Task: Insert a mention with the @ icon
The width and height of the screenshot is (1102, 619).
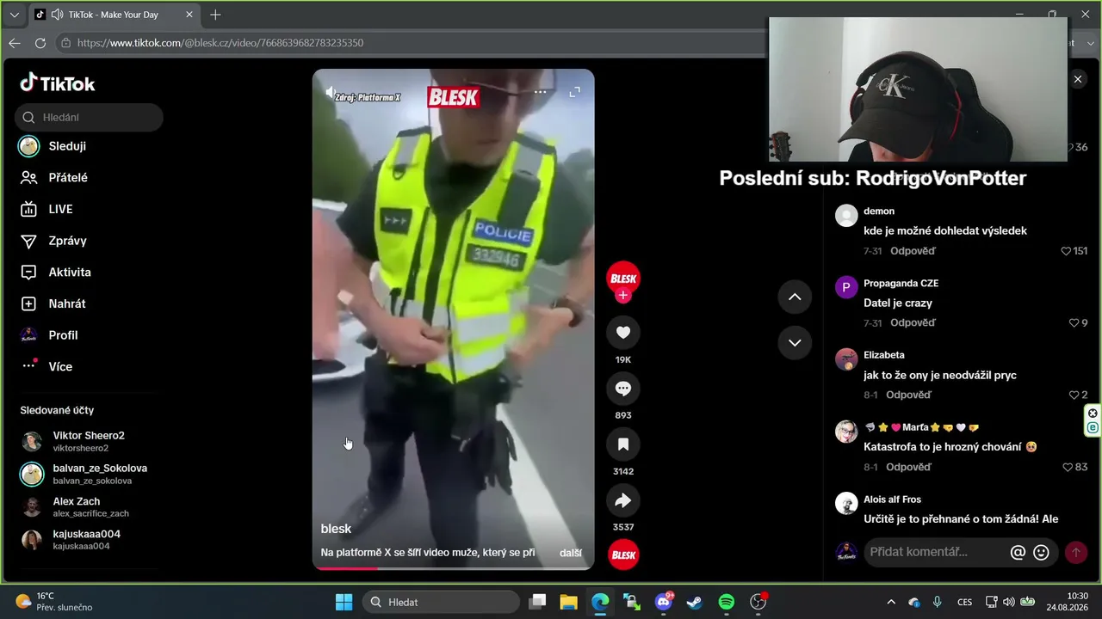Action: click(1018, 553)
